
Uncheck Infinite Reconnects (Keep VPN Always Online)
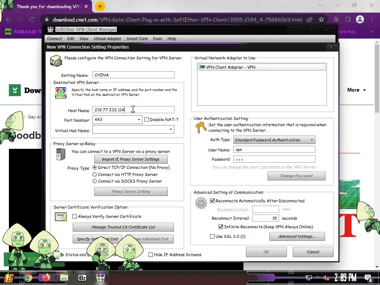[221, 227]
